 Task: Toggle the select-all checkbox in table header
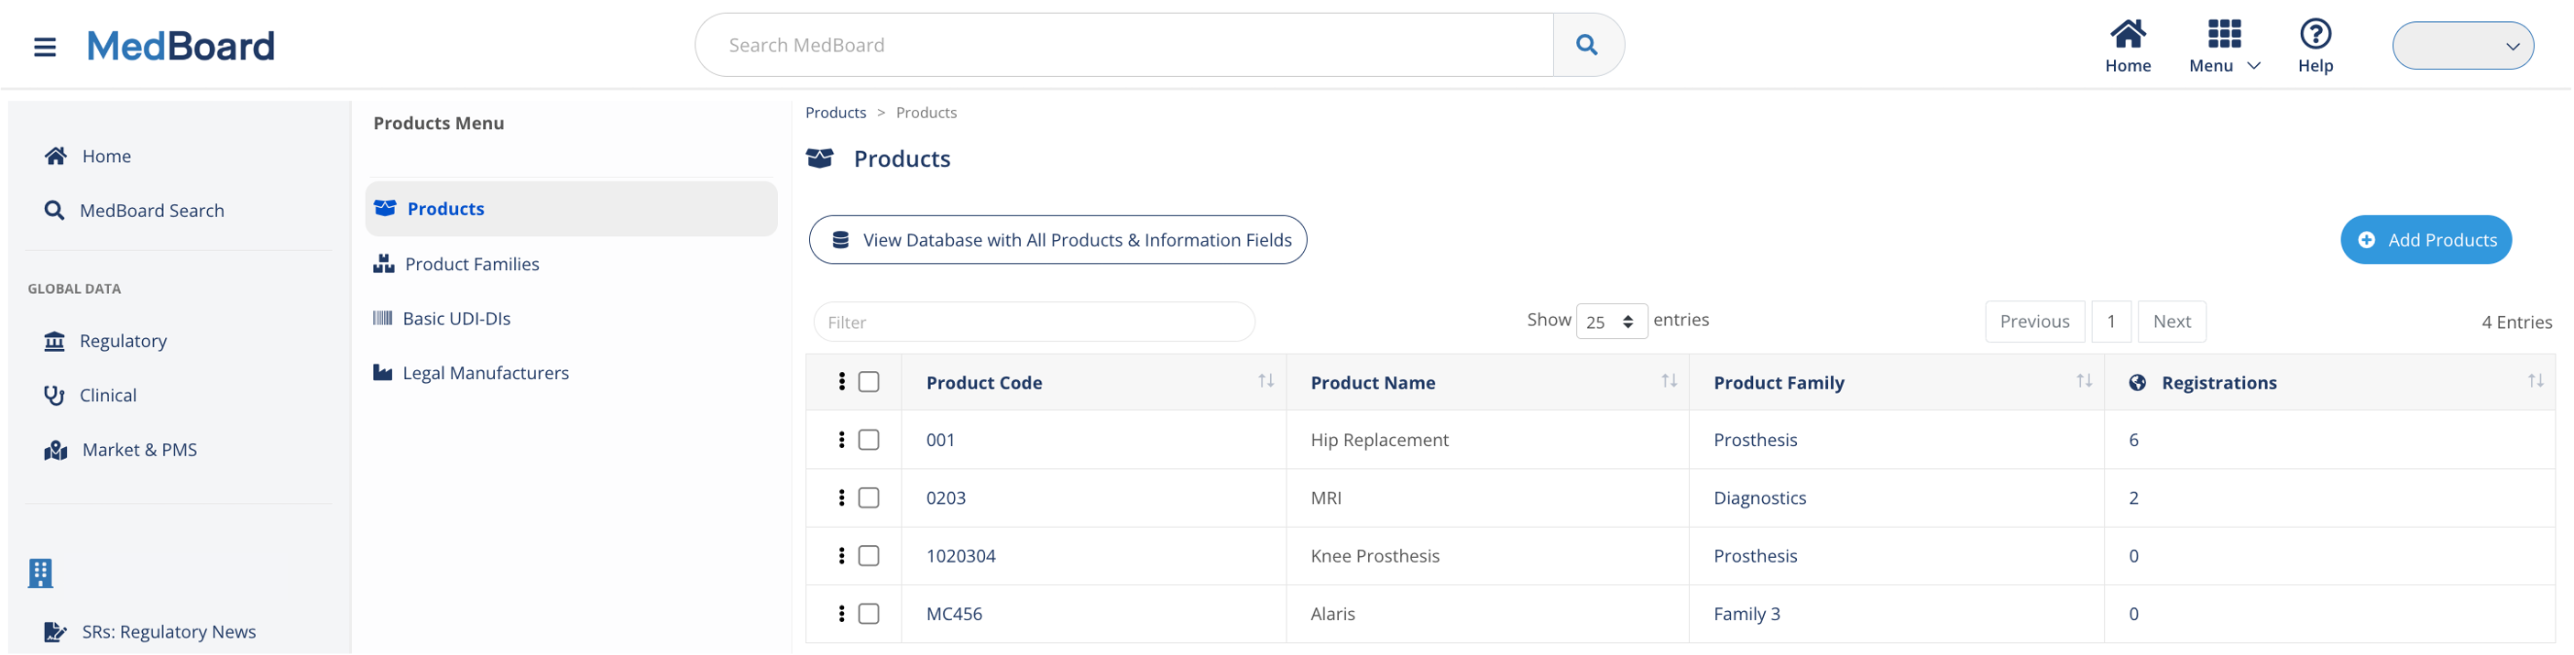pyautogui.click(x=871, y=382)
